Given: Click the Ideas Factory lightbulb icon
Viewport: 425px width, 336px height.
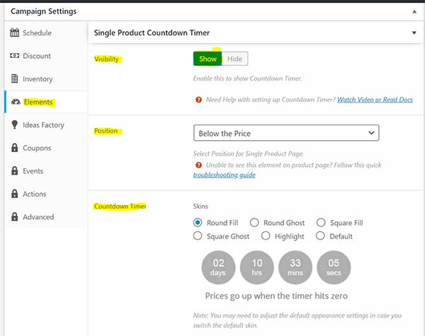Looking at the screenshot, I should (x=15, y=124).
